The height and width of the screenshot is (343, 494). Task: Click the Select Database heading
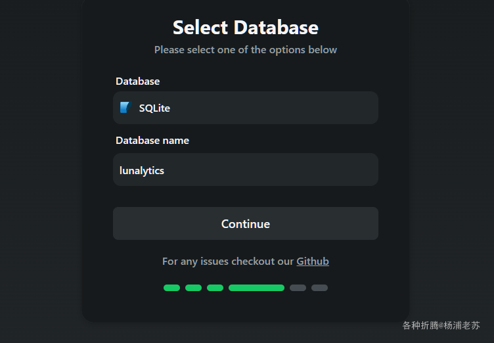pyautogui.click(x=246, y=28)
